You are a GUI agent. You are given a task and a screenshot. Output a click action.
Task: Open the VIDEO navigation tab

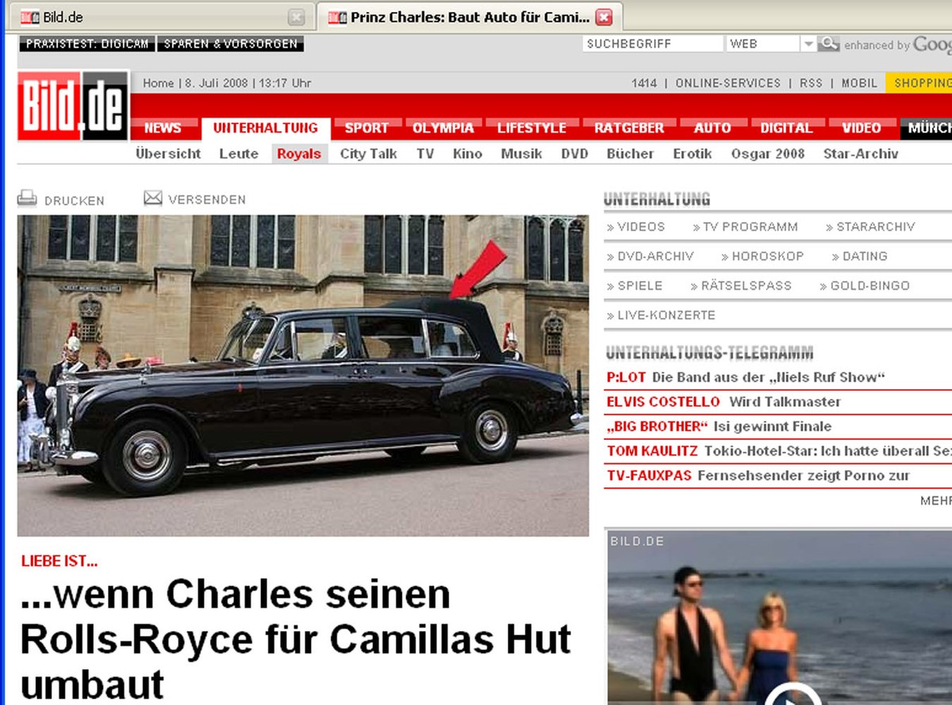pyautogui.click(x=862, y=128)
